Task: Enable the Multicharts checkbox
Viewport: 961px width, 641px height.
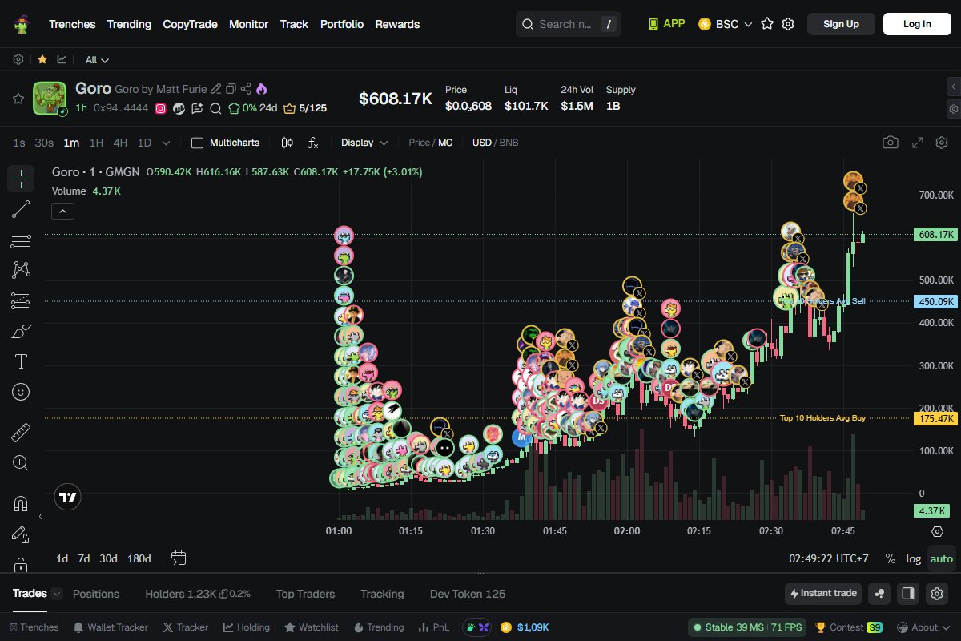Action: pos(198,143)
